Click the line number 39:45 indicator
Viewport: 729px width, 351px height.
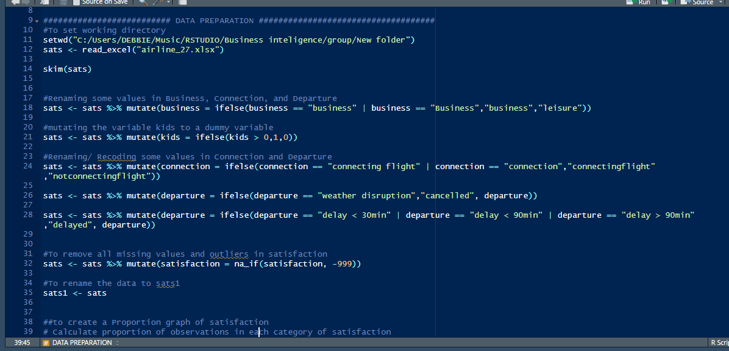[21, 342]
